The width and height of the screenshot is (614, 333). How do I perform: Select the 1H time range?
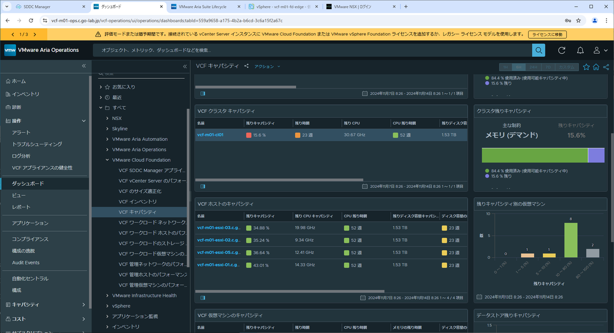[505, 67]
